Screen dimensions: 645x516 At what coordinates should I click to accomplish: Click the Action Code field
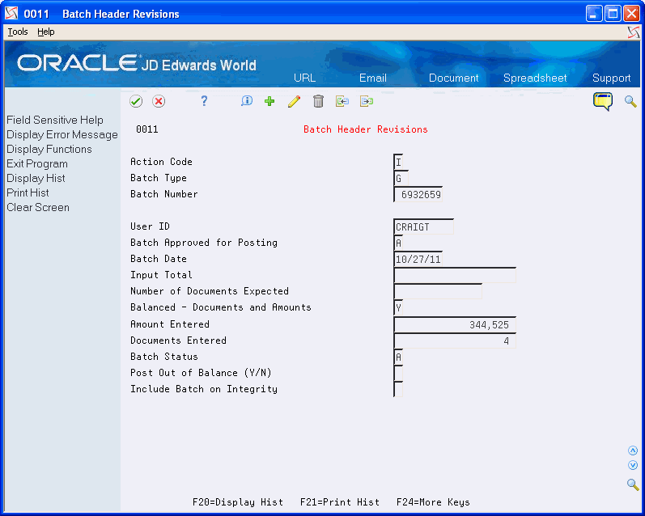coord(398,162)
